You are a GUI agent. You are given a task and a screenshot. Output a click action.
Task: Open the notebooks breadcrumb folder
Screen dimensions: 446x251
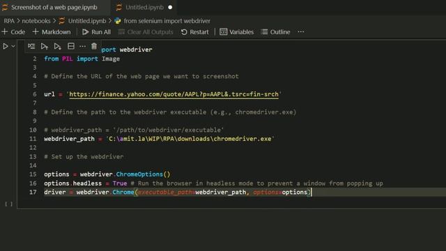click(36, 21)
